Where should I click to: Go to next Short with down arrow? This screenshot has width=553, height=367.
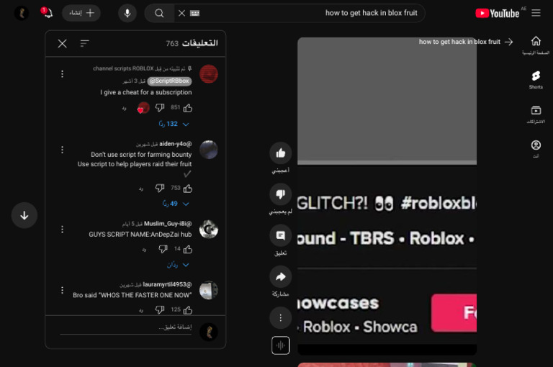pyautogui.click(x=24, y=215)
